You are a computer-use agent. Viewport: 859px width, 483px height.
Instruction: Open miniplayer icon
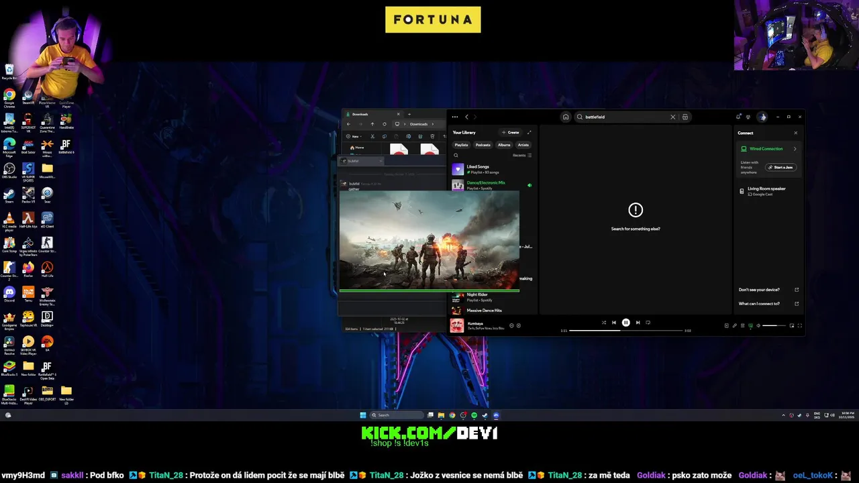click(x=791, y=325)
